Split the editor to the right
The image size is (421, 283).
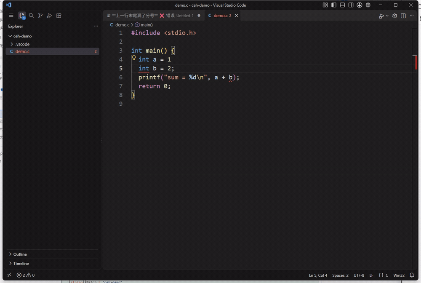click(403, 16)
